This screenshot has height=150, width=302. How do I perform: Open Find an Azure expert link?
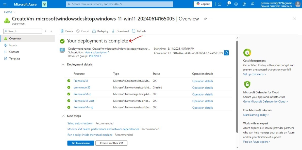[257, 142]
